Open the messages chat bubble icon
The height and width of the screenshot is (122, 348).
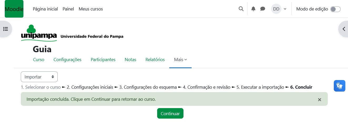262,9
